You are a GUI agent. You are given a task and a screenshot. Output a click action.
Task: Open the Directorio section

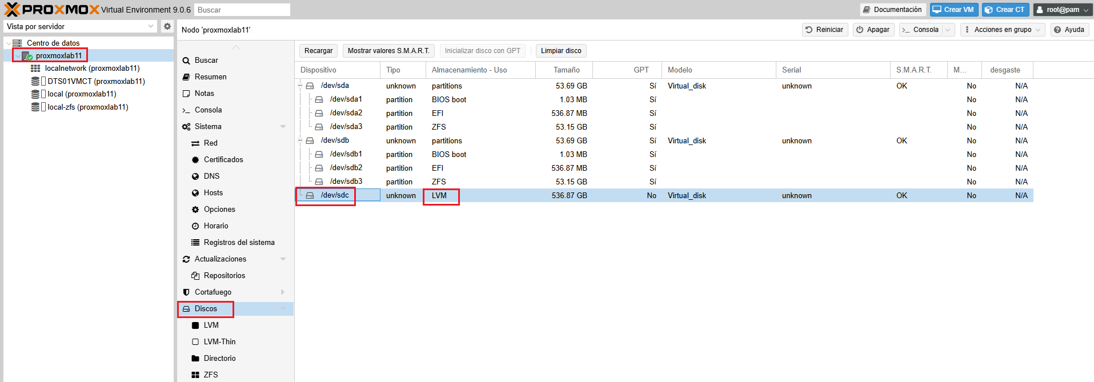click(x=235, y=359)
